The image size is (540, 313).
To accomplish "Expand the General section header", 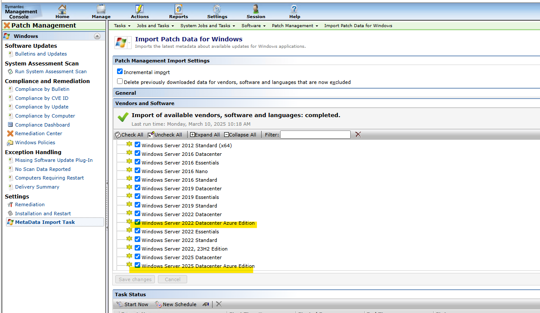I will (327, 93).
